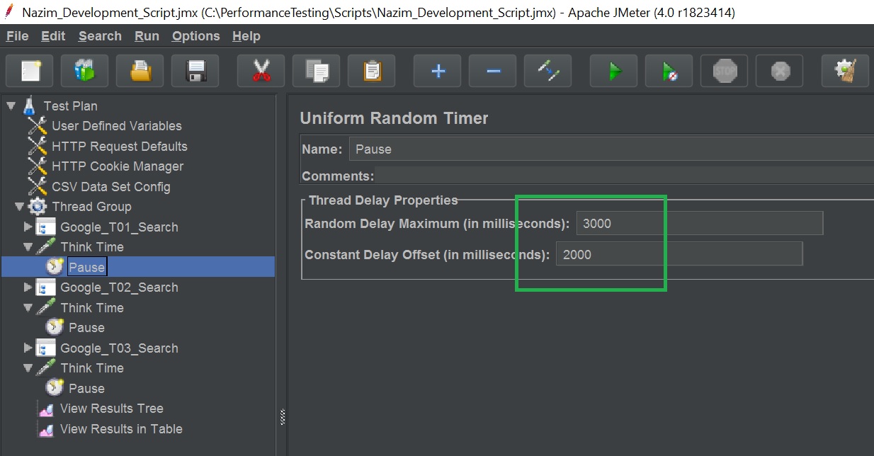The image size is (874, 456).
Task: Click Constant Delay Offset field 2000
Action: [x=679, y=254]
